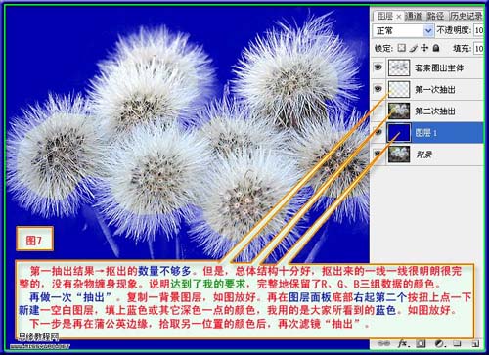Select layer name 图层 1
Screen dimensions: 489x355
[426, 133]
